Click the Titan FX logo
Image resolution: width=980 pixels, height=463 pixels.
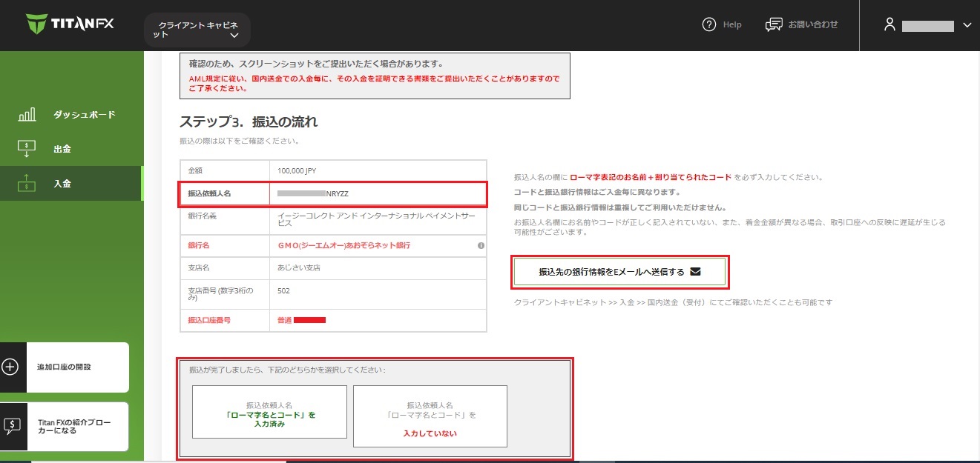70,24
